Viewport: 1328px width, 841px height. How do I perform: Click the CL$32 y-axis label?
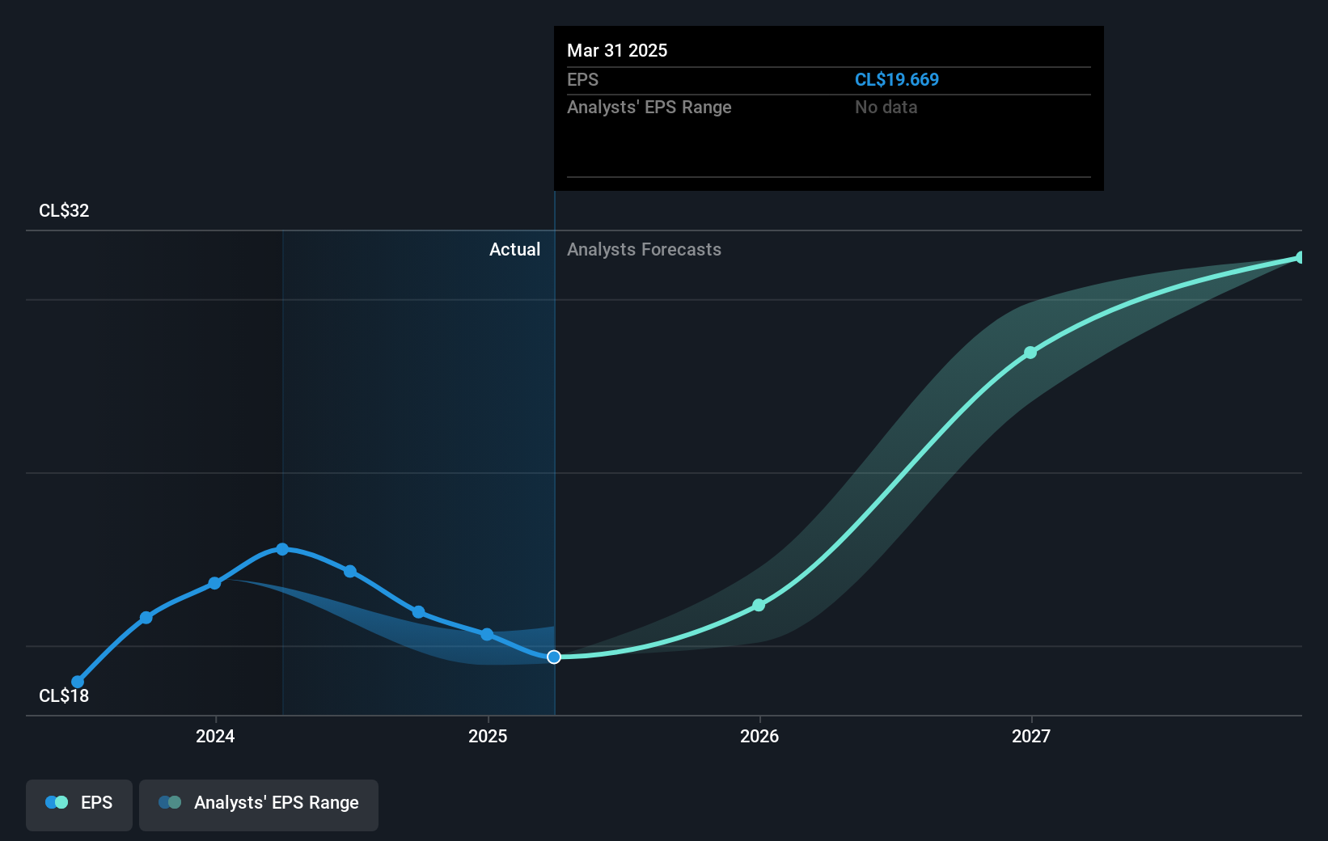coord(64,210)
